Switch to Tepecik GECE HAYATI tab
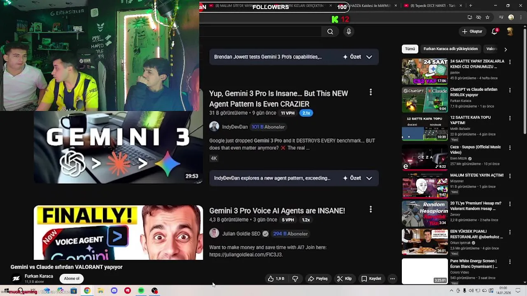 (433, 6)
